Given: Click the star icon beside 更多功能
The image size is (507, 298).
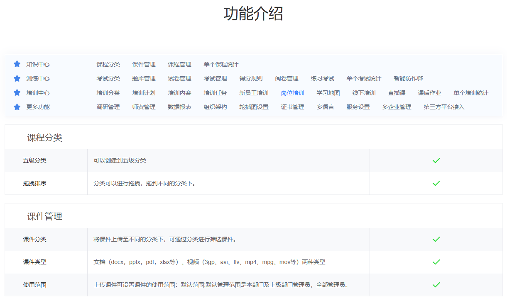Looking at the screenshot, I should click(17, 107).
